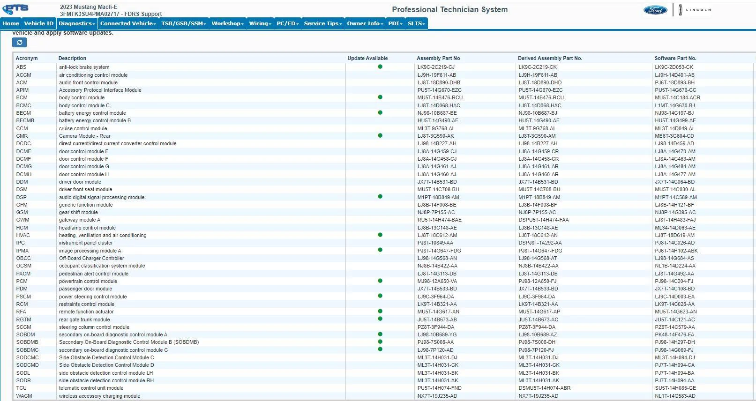756x401 pixels.
Task: Click the Acronym column header
Action: [x=27, y=59]
